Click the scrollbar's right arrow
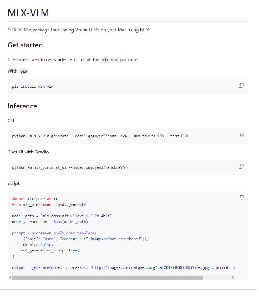The height and width of the screenshot is (303, 259). [233, 277]
